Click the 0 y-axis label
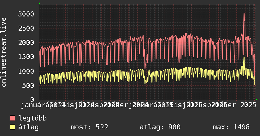This screenshot has height=136, width=260. coord(32,100)
